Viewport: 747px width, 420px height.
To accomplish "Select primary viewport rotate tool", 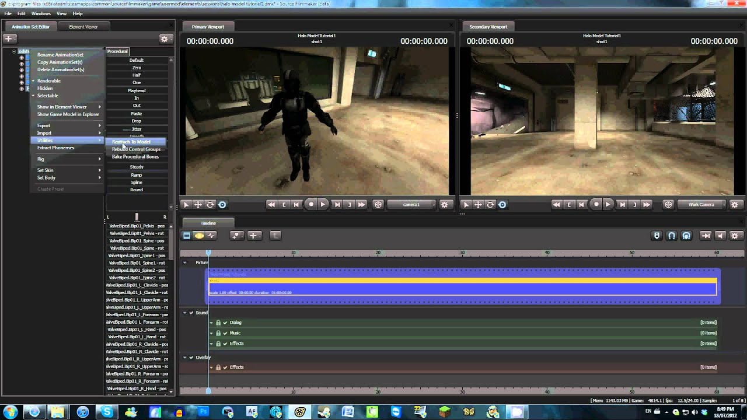I will coord(210,205).
